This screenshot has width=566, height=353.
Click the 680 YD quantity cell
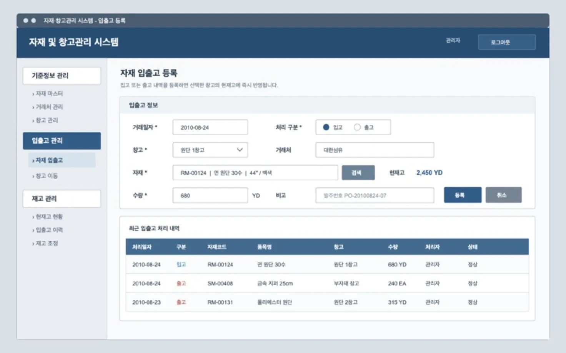pyautogui.click(x=397, y=265)
